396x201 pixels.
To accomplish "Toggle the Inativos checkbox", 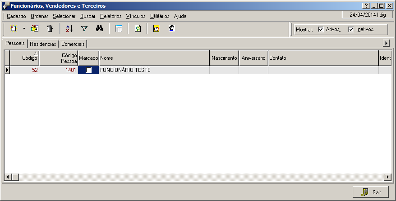I will [351, 30].
